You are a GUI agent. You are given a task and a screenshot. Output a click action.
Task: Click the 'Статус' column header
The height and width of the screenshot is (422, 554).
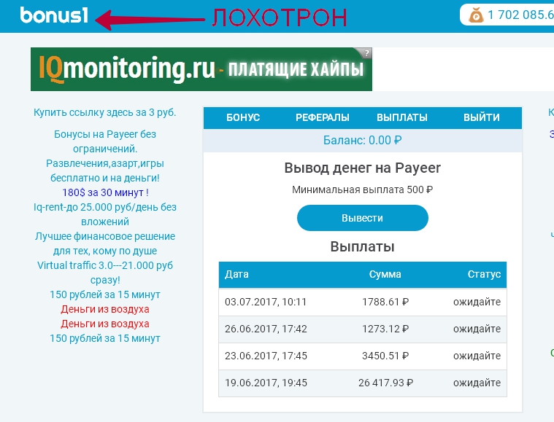coord(484,275)
